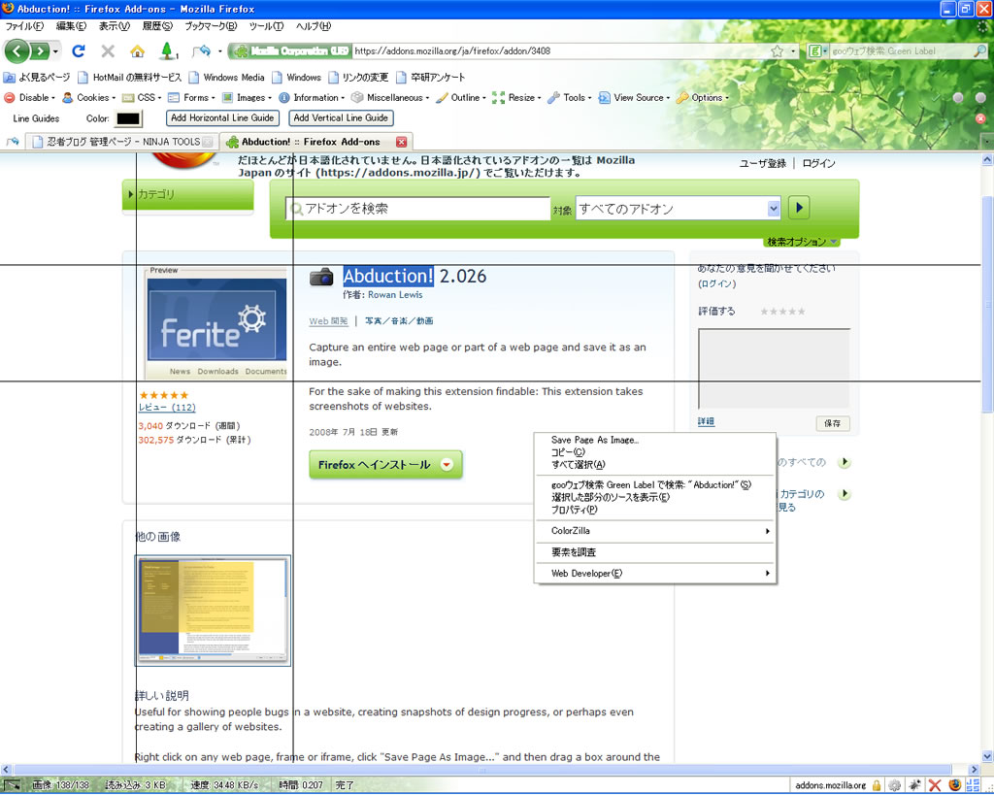Viewport: 994px width, 795px height.
Task: Open the Options dropdown
Action: coord(703,98)
